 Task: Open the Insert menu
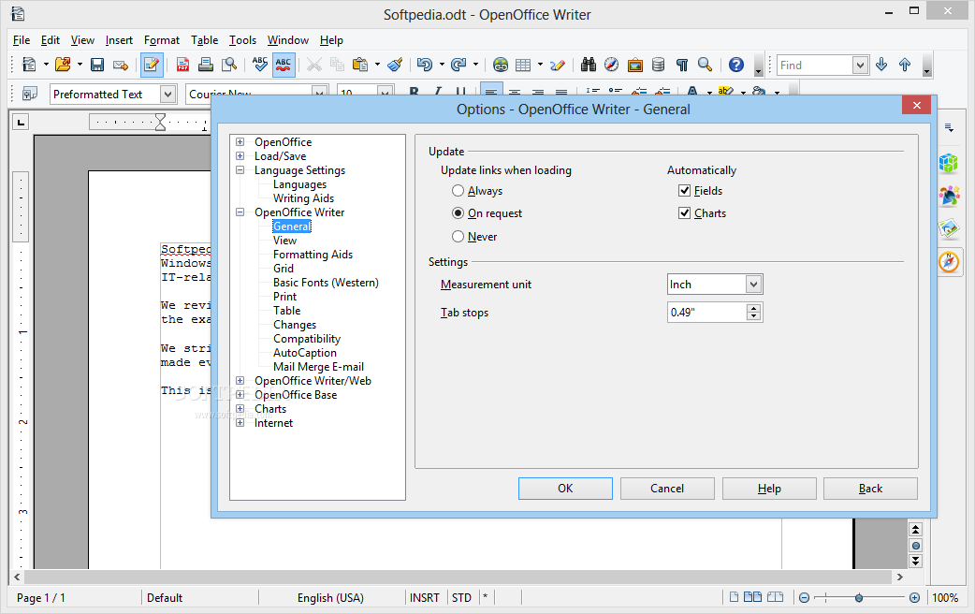[x=119, y=40]
